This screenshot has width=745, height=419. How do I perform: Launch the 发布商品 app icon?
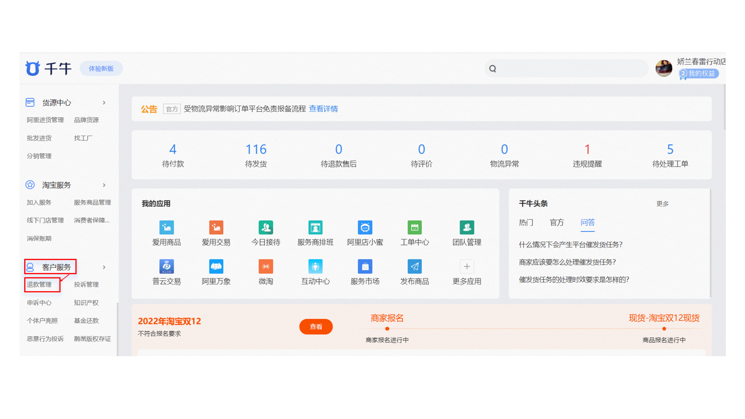click(x=414, y=267)
